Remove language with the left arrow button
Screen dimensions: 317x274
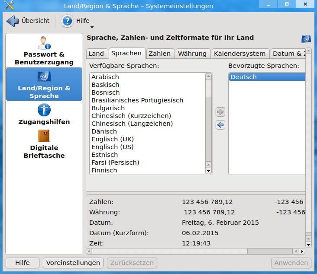(x=220, y=125)
